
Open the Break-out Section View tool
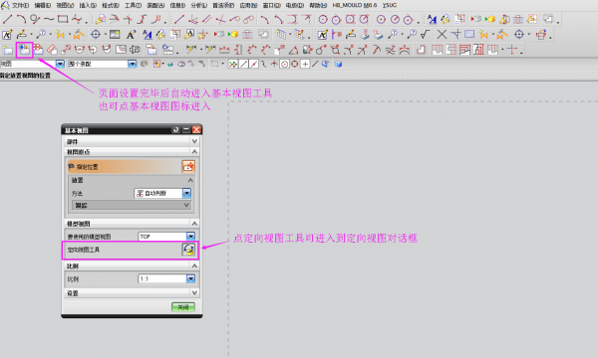(121, 50)
